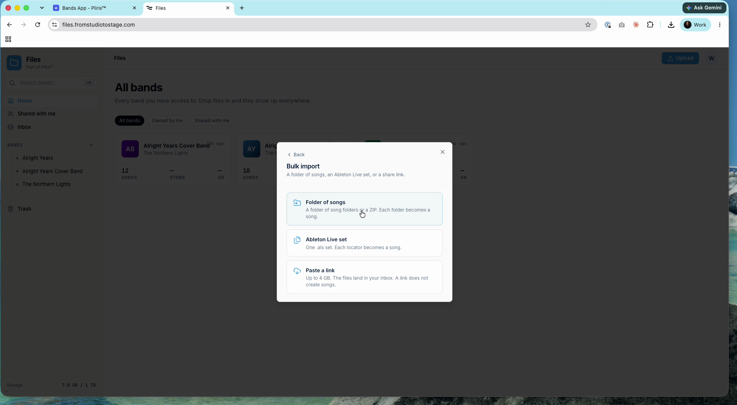
Task: Click the Upload button
Action: click(680, 58)
